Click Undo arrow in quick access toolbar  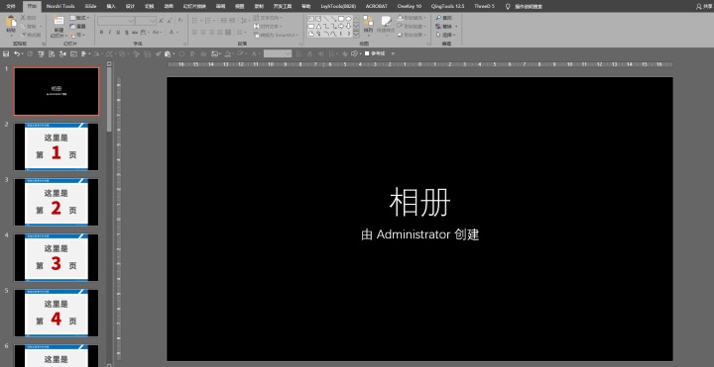pyautogui.click(x=17, y=54)
